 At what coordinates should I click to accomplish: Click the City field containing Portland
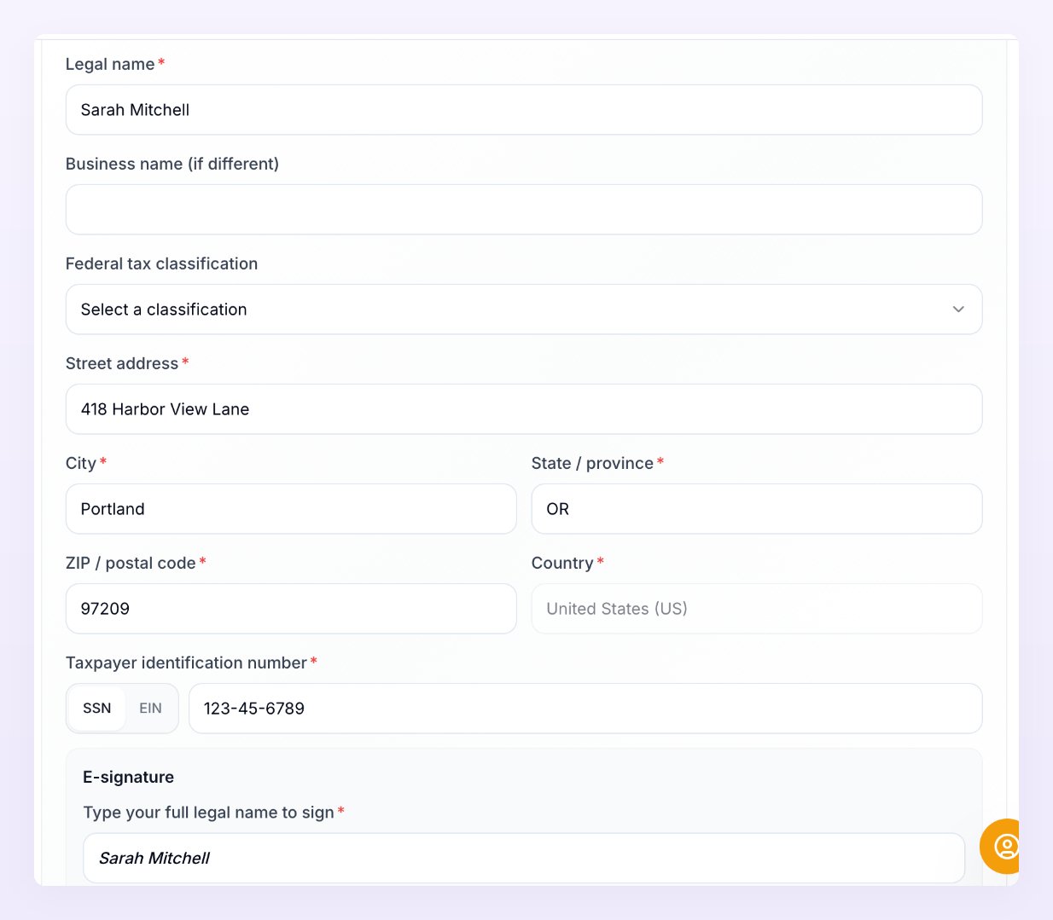(x=291, y=509)
